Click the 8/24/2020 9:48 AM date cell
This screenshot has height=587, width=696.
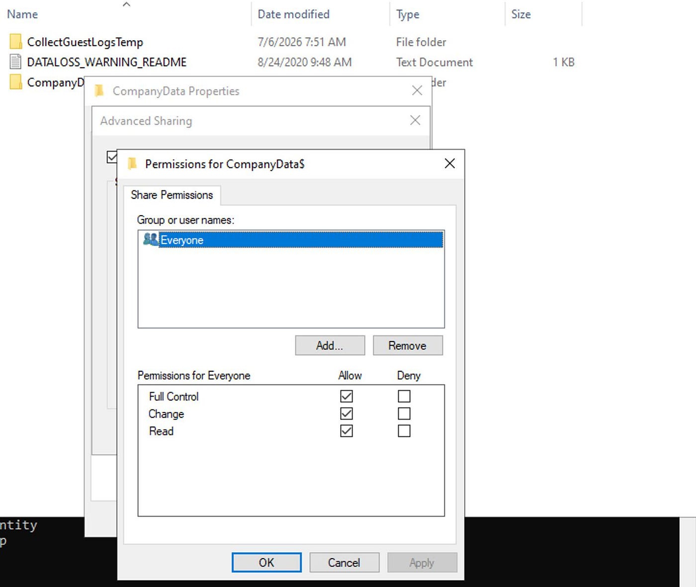click(x=305, y=62)
